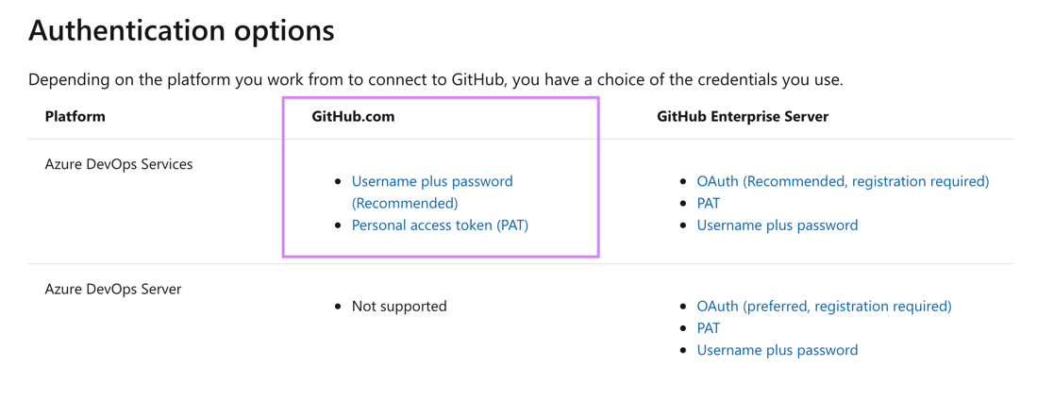Click the intro paragraph about GitHub credentials

click(435, 80)
